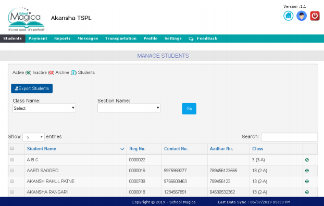
Task: Click reg number 0000789
Action: (x=137, y=182)
